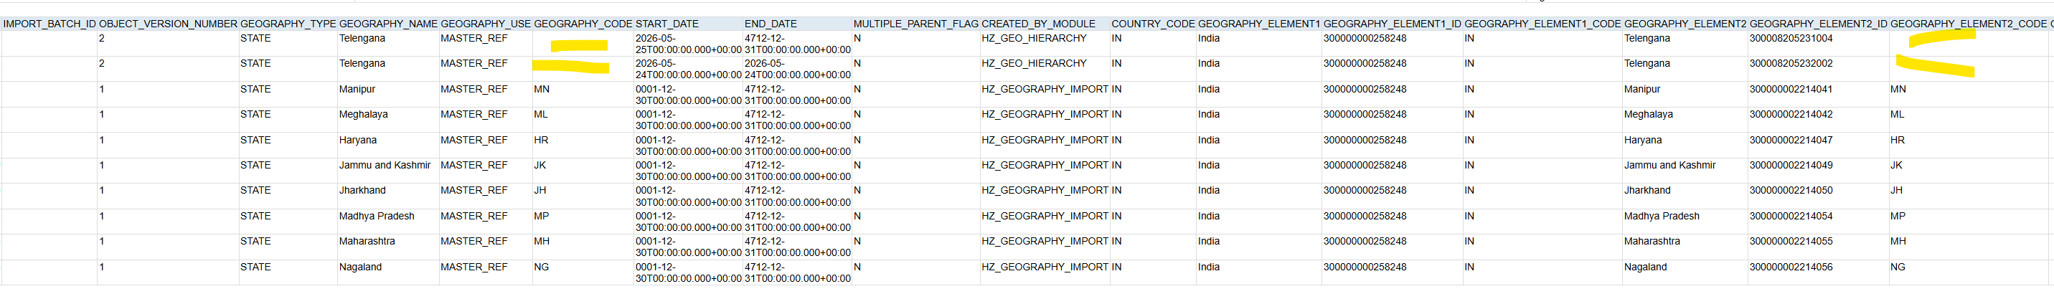Click element2 ID 300008205232002 cell

(1818, 69)
